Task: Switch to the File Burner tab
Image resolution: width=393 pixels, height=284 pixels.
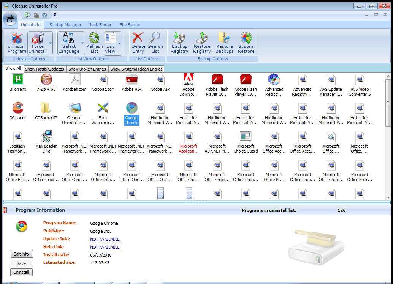Action: 130,25
